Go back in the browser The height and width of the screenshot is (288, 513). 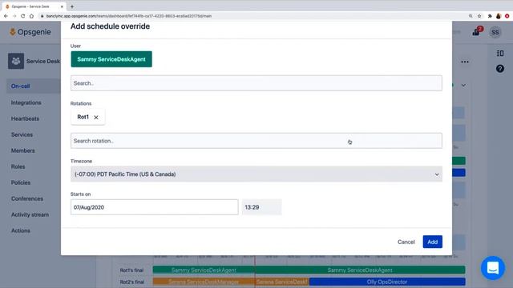(6, 16)
